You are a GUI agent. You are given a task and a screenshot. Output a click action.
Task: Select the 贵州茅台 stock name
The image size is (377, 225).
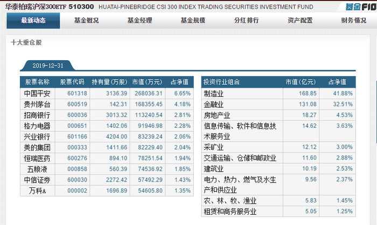[37, 104]
